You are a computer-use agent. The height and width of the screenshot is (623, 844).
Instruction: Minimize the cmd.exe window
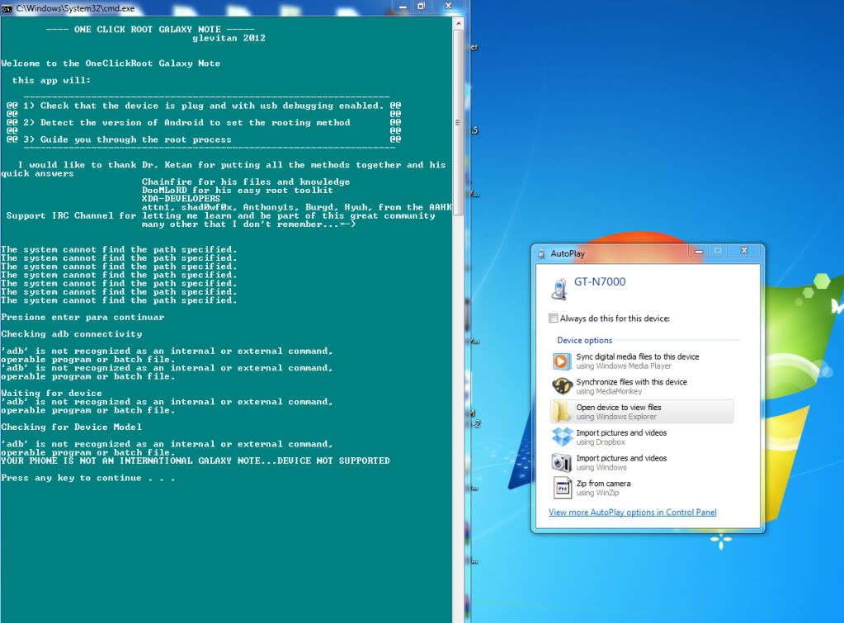403,7
